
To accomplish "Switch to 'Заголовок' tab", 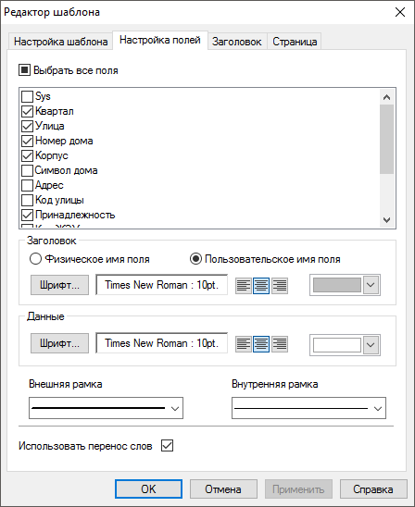I will point(236,42).
